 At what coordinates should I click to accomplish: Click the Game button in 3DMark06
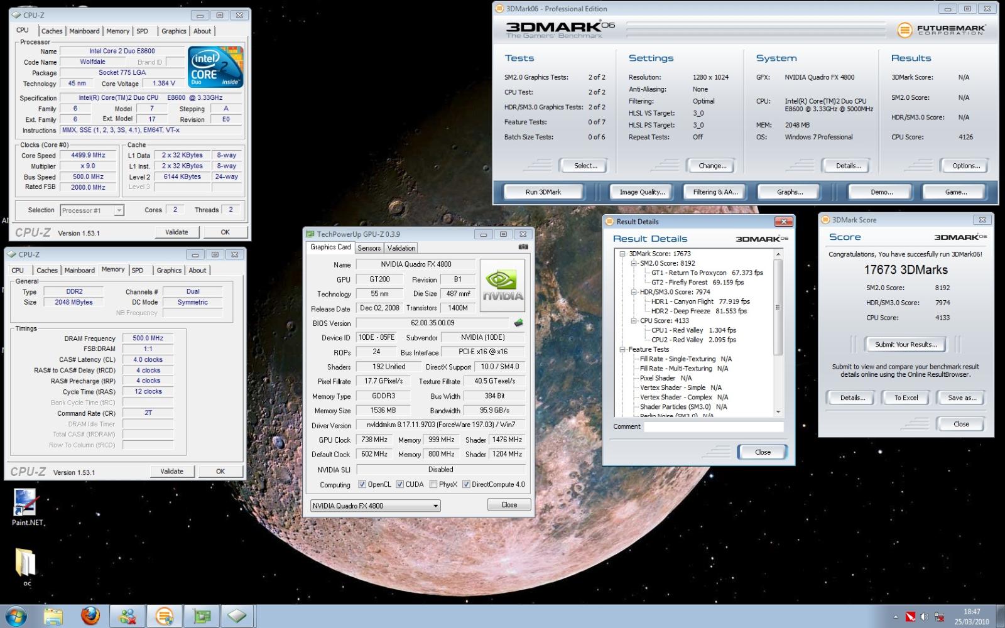(955, 192)
